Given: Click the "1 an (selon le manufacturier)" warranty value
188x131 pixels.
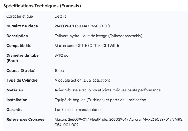Looking at the screenshot, I should [79, 110].
